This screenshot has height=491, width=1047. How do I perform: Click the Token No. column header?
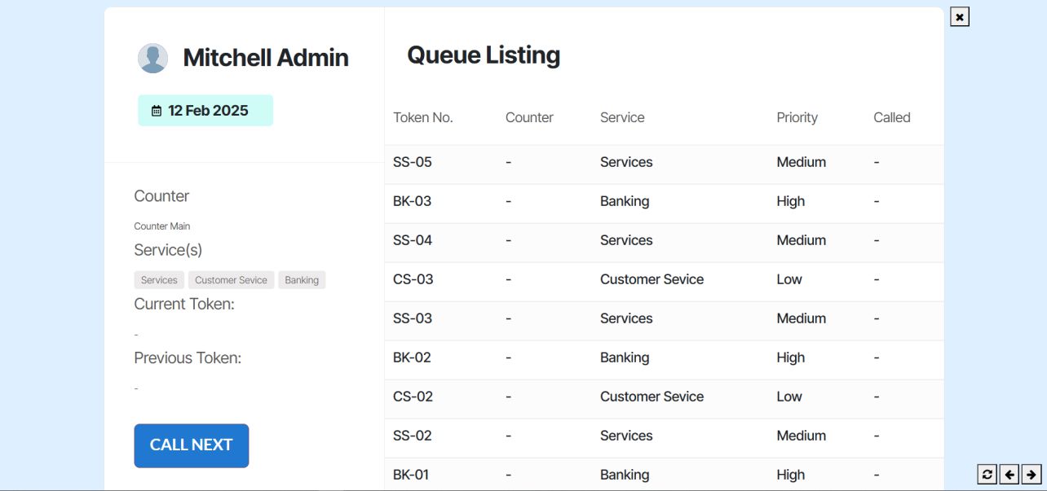[x=422, y=117]
